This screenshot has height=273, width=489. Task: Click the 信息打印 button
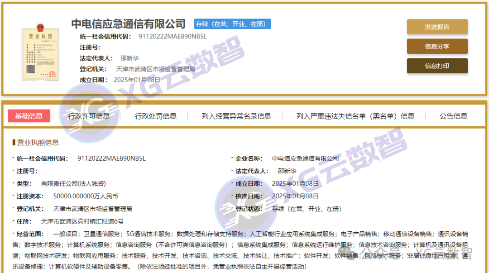click(437, 66)
